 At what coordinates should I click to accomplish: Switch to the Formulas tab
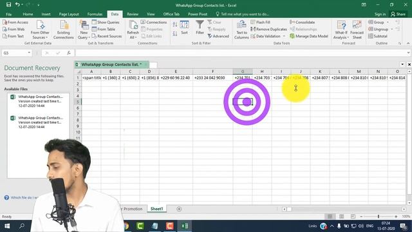[95, 14]
